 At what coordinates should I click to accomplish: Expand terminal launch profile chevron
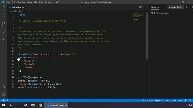(x=190, y=7)
